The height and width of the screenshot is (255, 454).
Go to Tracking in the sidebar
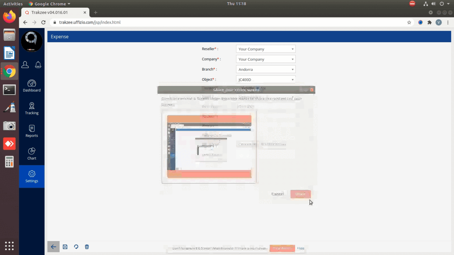tap(32, 109)
